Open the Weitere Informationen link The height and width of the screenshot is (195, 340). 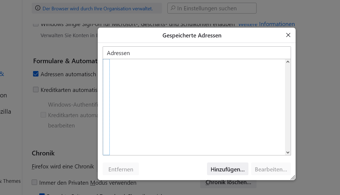point(266,24)
